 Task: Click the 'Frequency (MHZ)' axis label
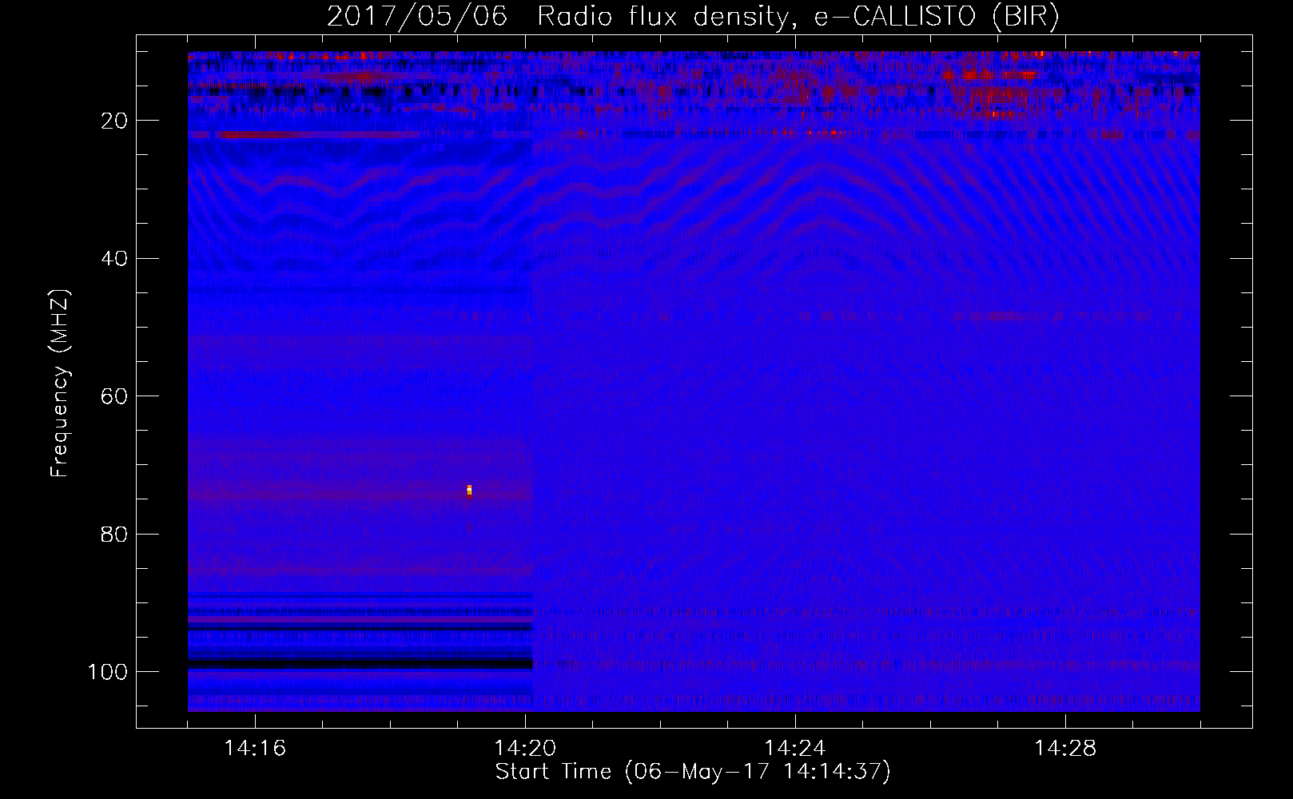pyautogui.click(x=60, y=383)
